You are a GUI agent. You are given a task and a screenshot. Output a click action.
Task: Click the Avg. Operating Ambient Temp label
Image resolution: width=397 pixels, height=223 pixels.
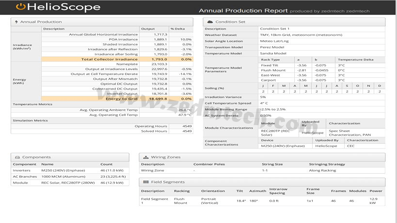109,110
